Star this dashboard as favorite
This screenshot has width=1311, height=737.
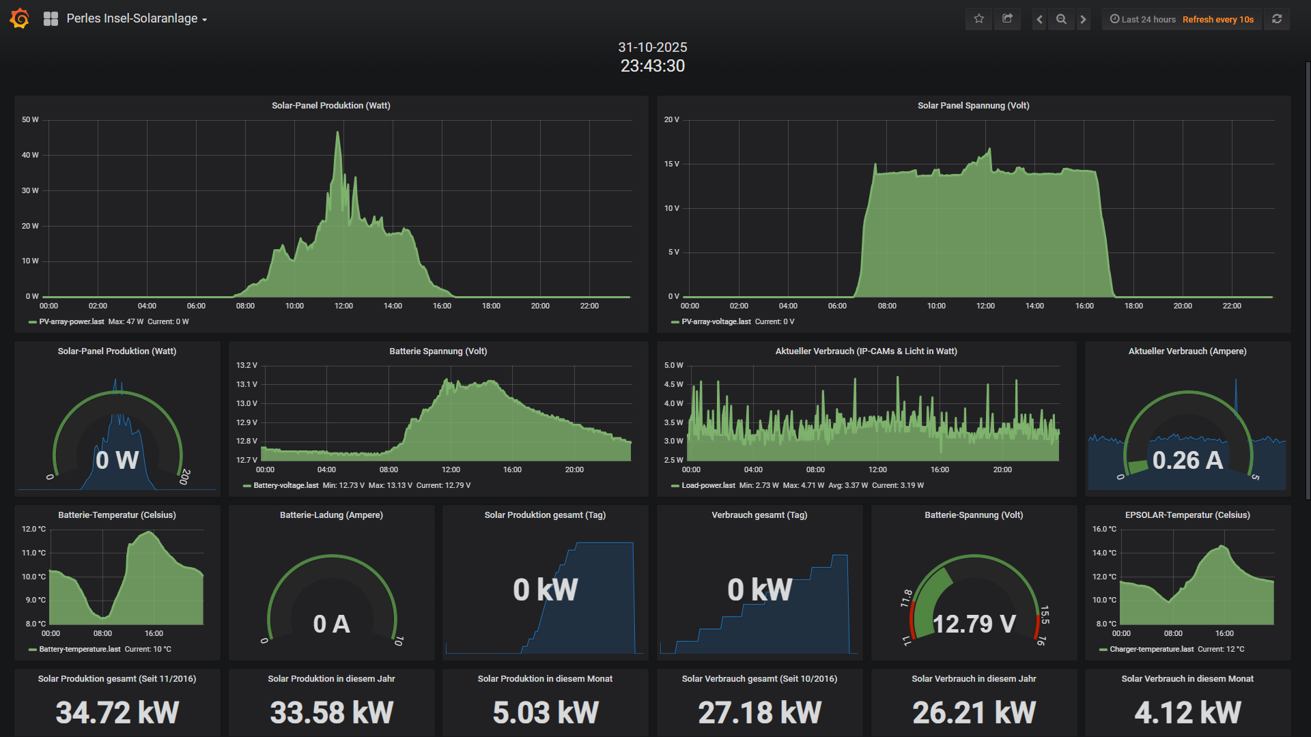click(978, 19)
